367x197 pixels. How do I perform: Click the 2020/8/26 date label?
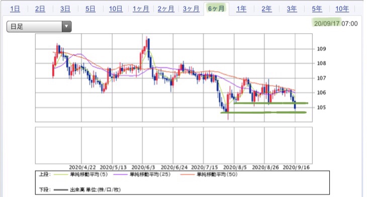click(265, 167)
